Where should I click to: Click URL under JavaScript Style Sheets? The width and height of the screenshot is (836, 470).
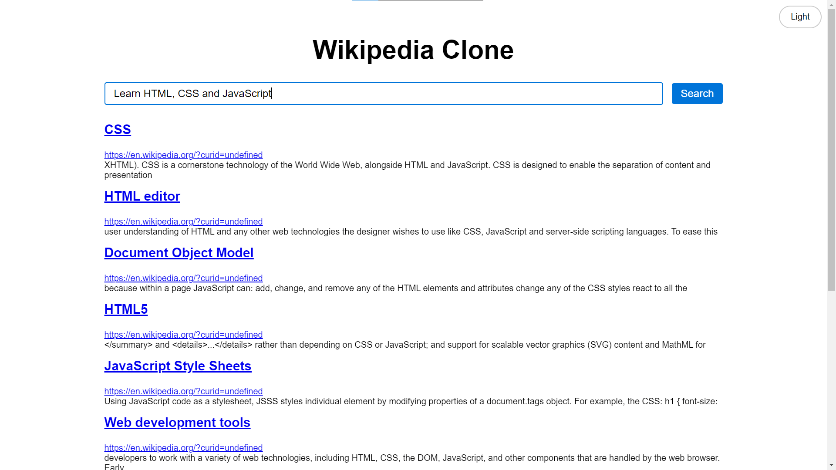pyautogui.click(x=183, y=391)
